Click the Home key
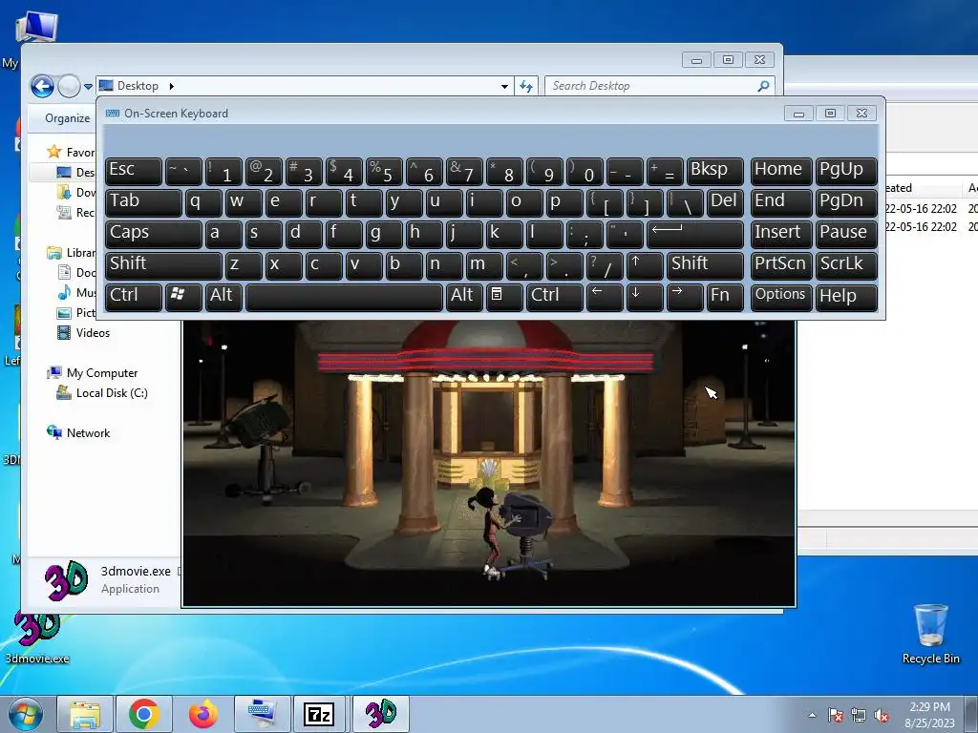 pos(781,171)
